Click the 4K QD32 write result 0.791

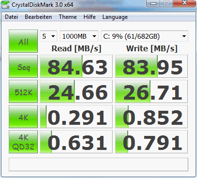[x=151, y=142]
